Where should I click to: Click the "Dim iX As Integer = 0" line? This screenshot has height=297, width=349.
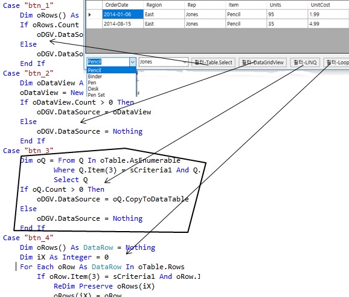click(65, 257)
